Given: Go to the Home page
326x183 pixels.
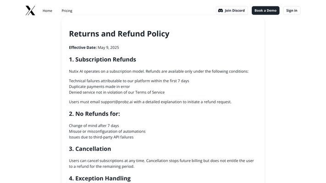Looking at the screenshot, I should [x=47, y=11].
